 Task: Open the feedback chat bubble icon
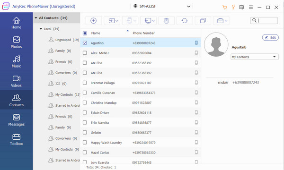[241, 7]
